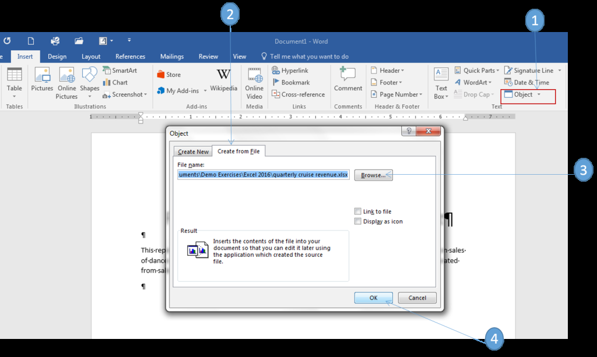The image size is (597, 357).
Task: Toggle the Wikipedia add-in
Action: [223, 79]
